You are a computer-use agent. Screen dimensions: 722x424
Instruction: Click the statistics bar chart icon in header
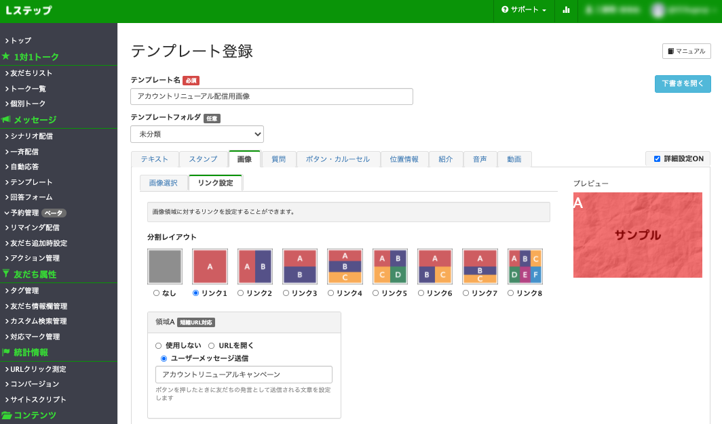click(566, 10)
